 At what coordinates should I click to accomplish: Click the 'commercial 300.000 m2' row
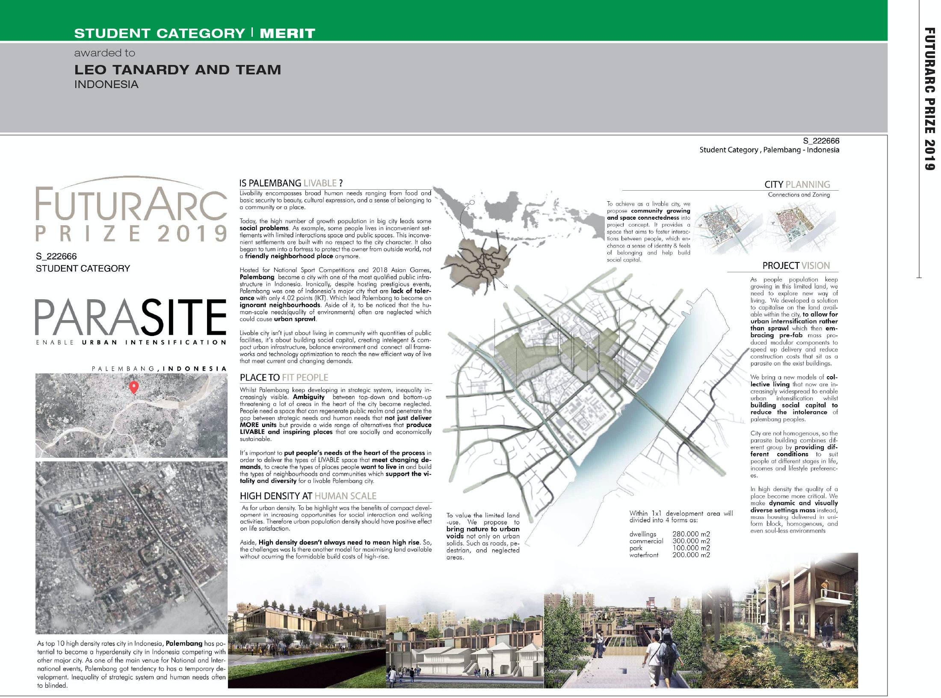coord(669,541)
